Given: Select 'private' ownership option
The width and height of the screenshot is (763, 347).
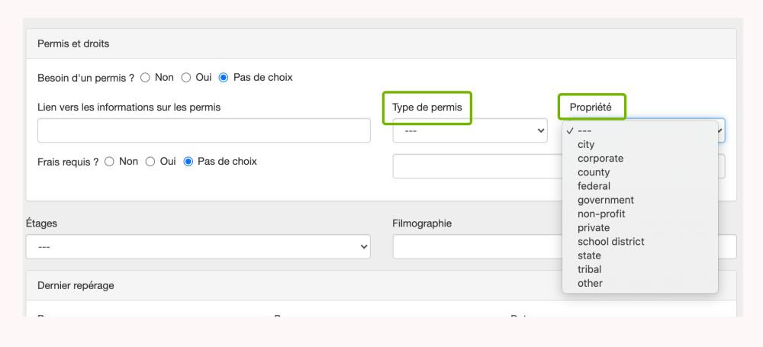Looking at the screenshot, I should pyautogui.click(x=594, y=227).
